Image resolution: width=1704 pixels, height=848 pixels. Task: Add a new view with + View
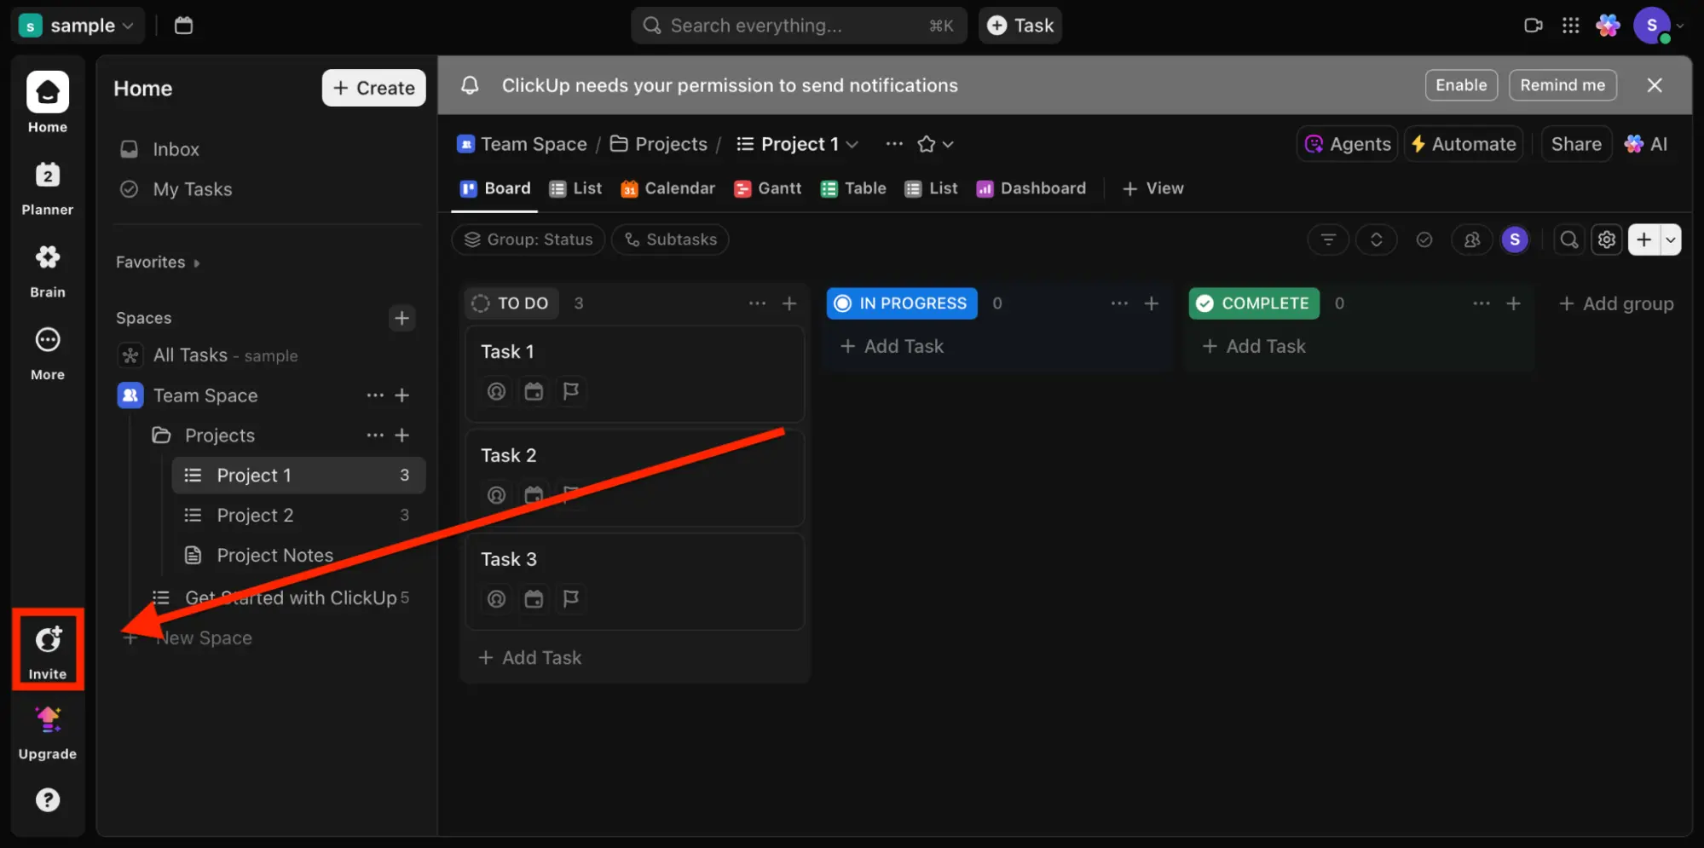[x=1152, y=188]
